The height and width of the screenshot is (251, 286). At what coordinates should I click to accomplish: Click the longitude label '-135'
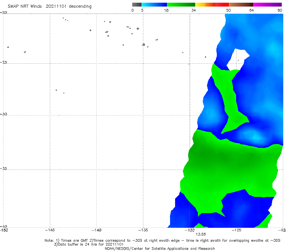(143, 230)
